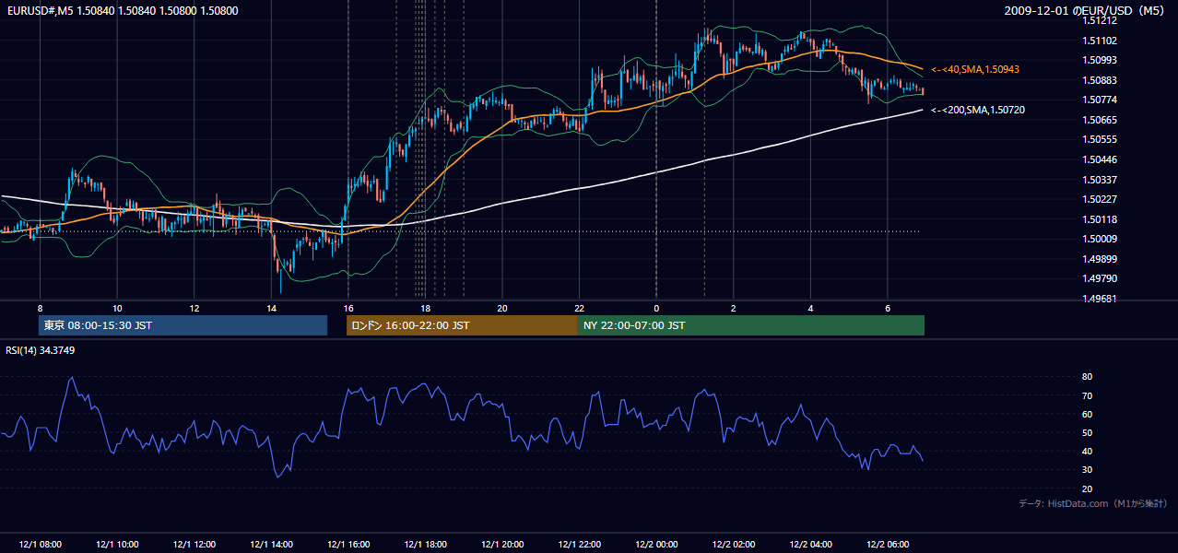The width and height of the screenshot is (1178, 553).
Task: Click the 1.50337 price axis label
Action: (1100, 180)
